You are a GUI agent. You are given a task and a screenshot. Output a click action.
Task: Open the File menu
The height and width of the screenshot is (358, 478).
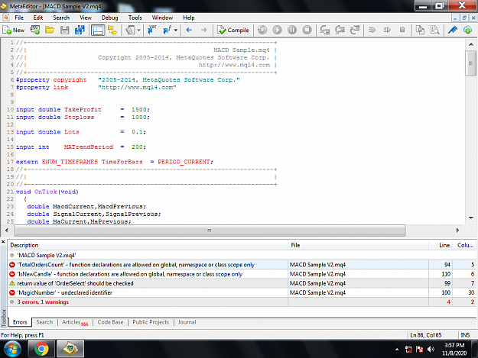(x=19, y=18)
